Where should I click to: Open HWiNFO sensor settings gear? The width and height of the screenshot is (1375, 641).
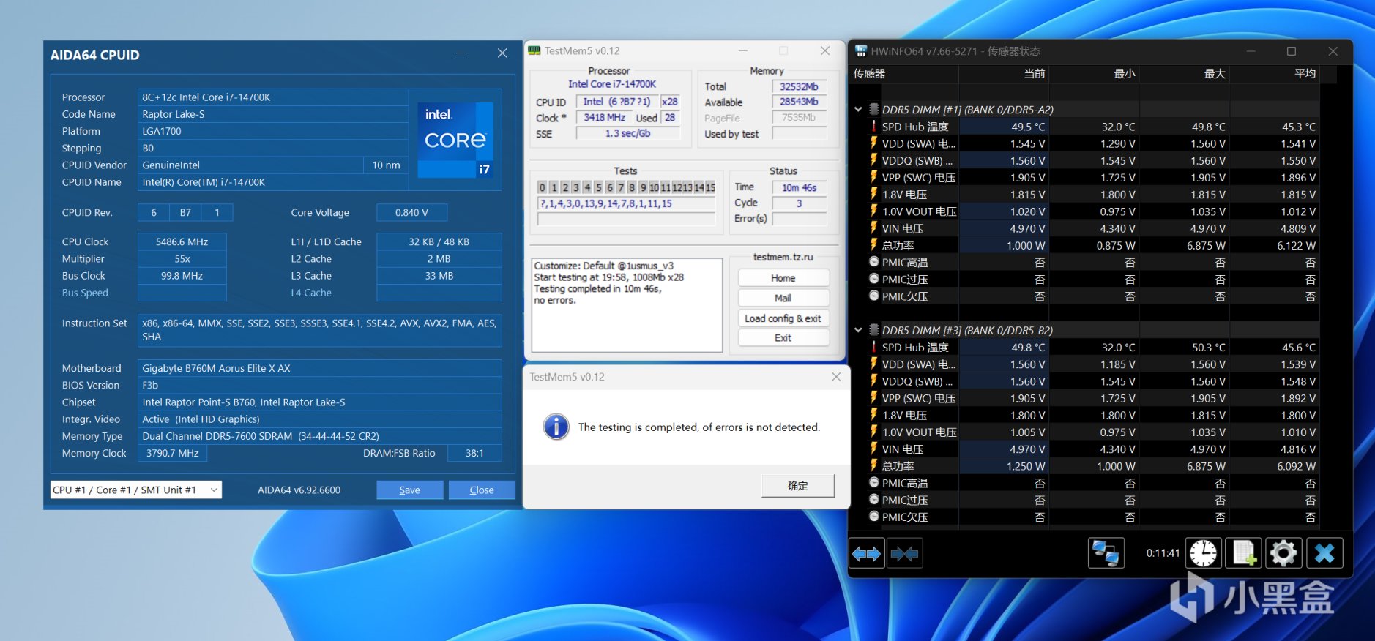1283,554
